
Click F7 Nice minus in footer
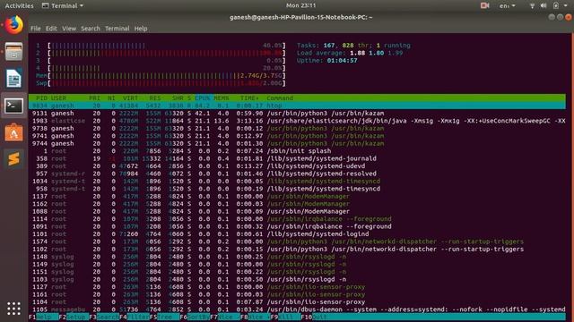225,317
